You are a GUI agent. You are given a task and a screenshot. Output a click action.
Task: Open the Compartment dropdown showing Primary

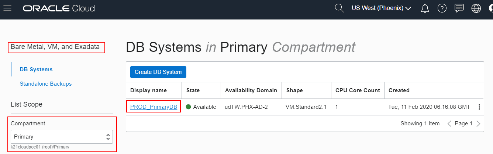62,137
